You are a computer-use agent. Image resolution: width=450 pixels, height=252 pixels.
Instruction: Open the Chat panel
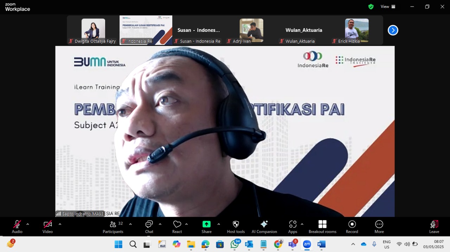(x=149, y=227)
